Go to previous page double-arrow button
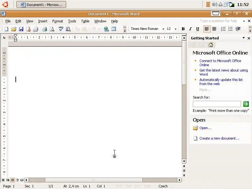The image size is (252, 189). point(184,166)
